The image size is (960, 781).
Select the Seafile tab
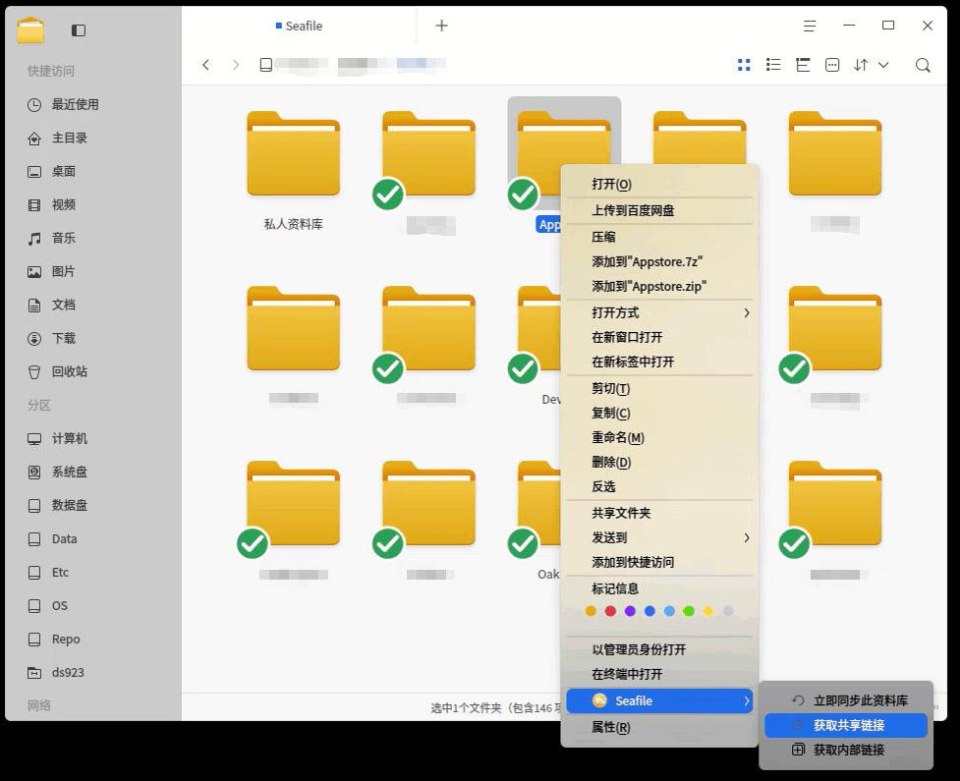coord(299,26)
